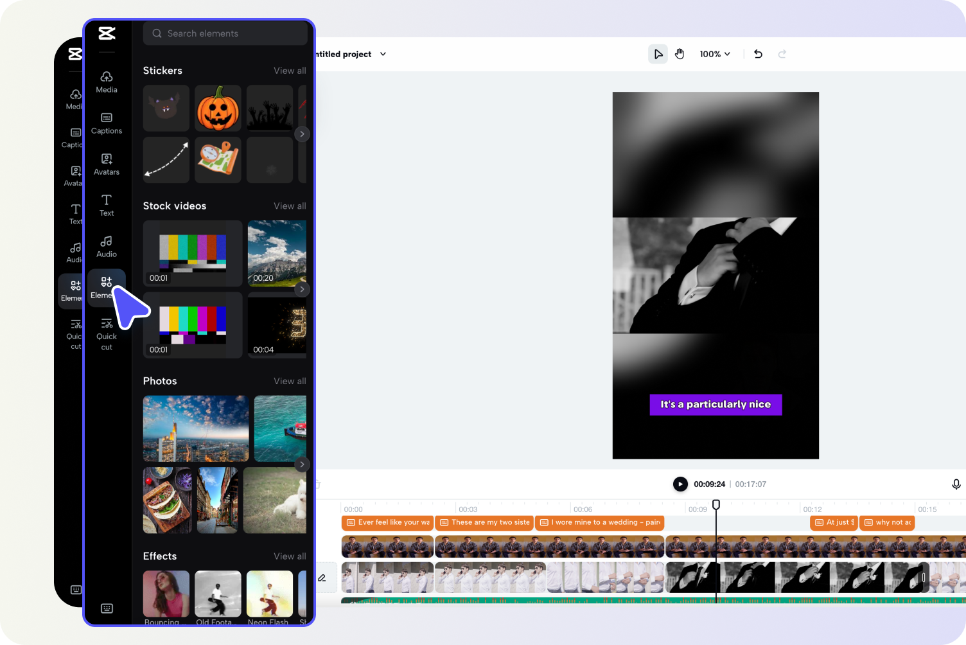Select the 'why not ac' caption clip
Screen dimensions: 966x645
tap(887, 523)
